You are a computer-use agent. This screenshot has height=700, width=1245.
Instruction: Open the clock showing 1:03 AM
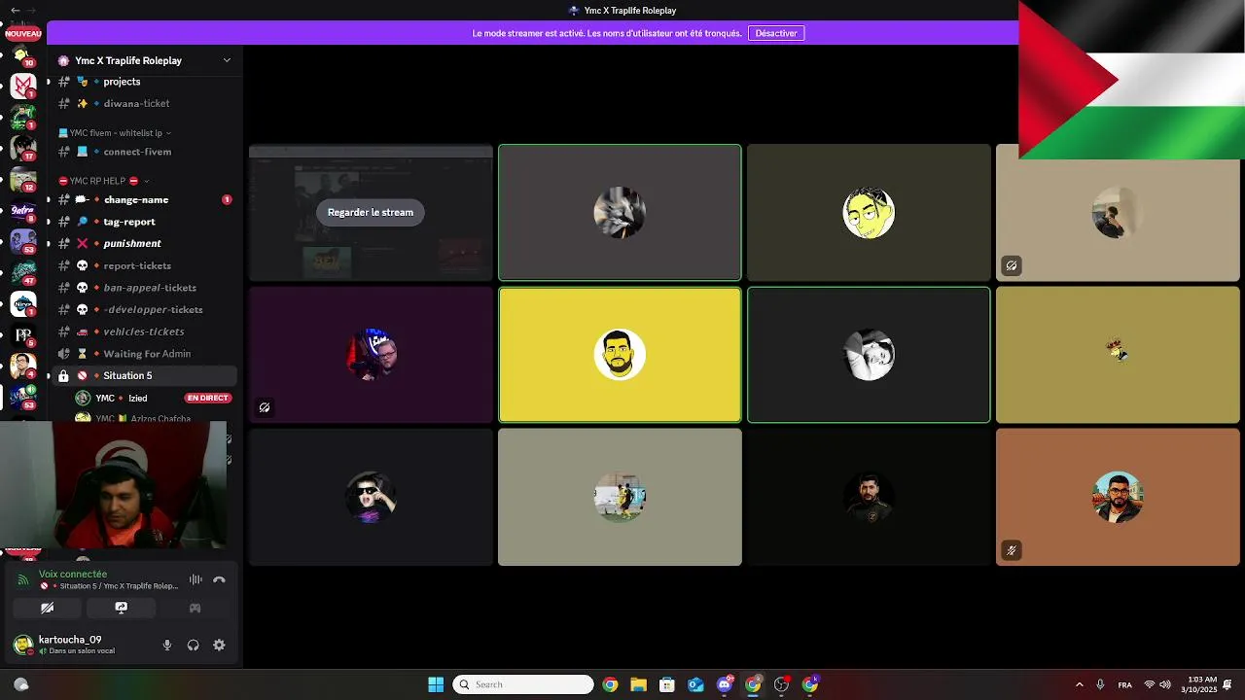1199,684
